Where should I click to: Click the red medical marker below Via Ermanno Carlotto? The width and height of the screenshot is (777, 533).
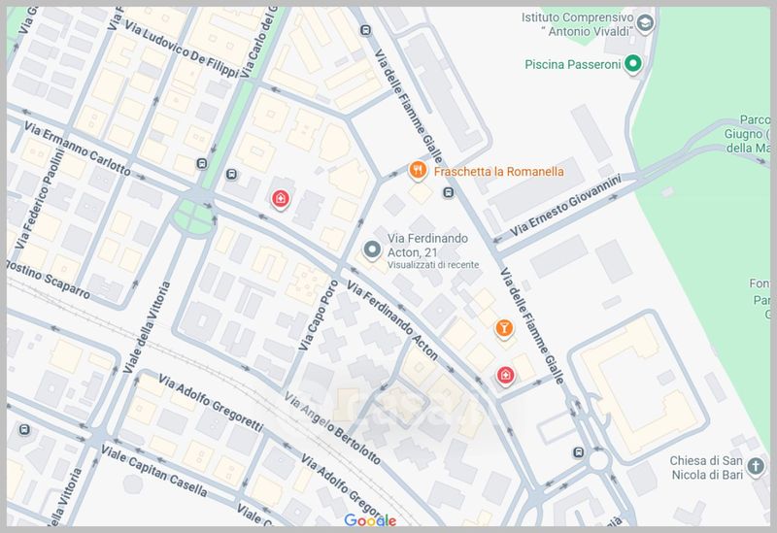[x=281, y=199]
